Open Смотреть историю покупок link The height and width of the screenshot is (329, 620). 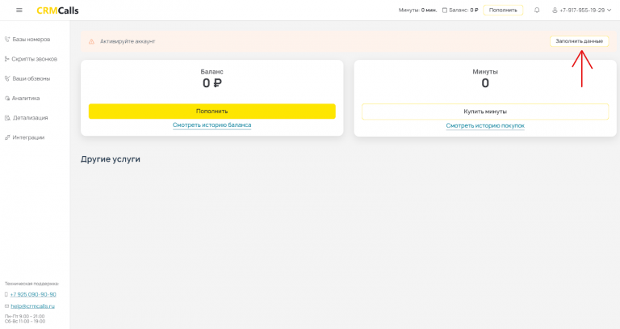point(484,126)
